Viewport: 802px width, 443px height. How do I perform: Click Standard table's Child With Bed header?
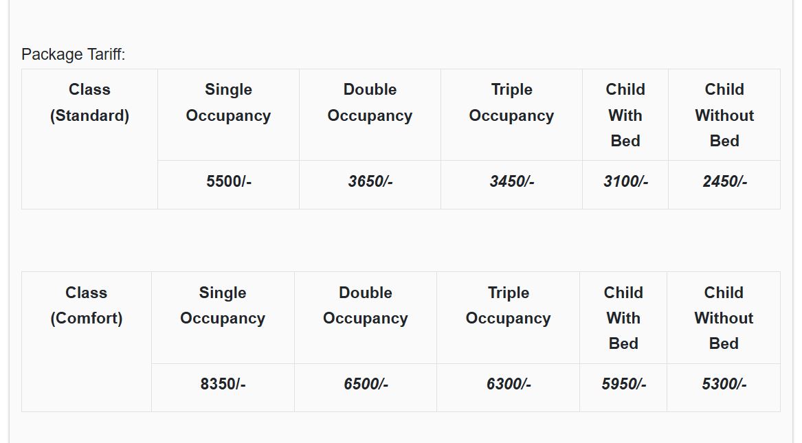click(625, 115)
